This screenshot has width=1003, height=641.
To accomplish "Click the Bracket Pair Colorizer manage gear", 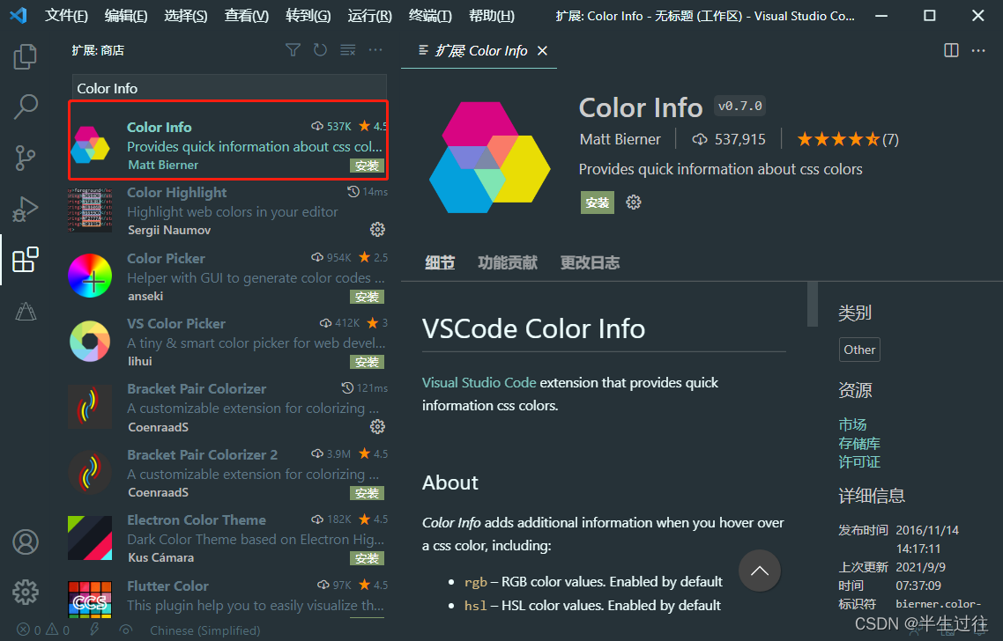I will tap(377, 426).
